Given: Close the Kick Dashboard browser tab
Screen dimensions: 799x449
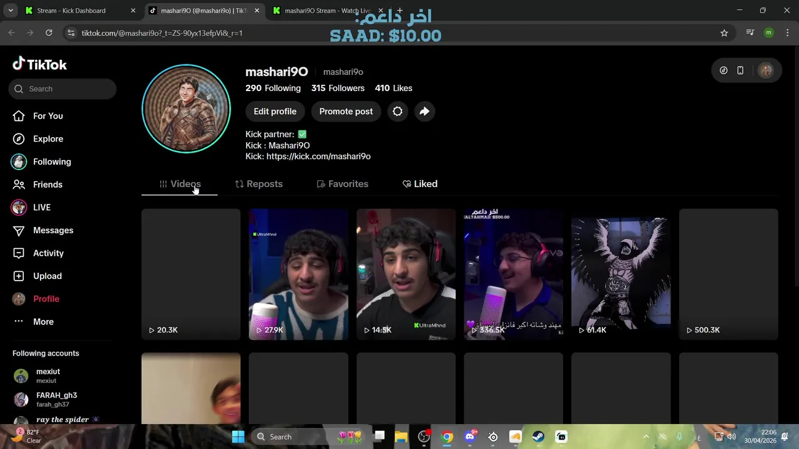Looking at the screenshot, I should [133, 11].
